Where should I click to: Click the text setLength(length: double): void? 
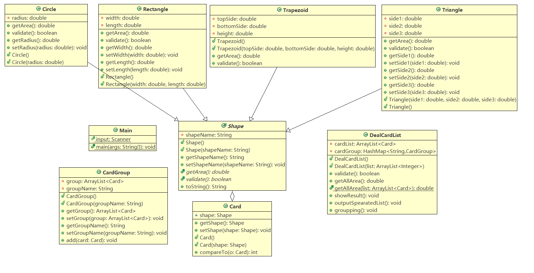pos(144,69)
